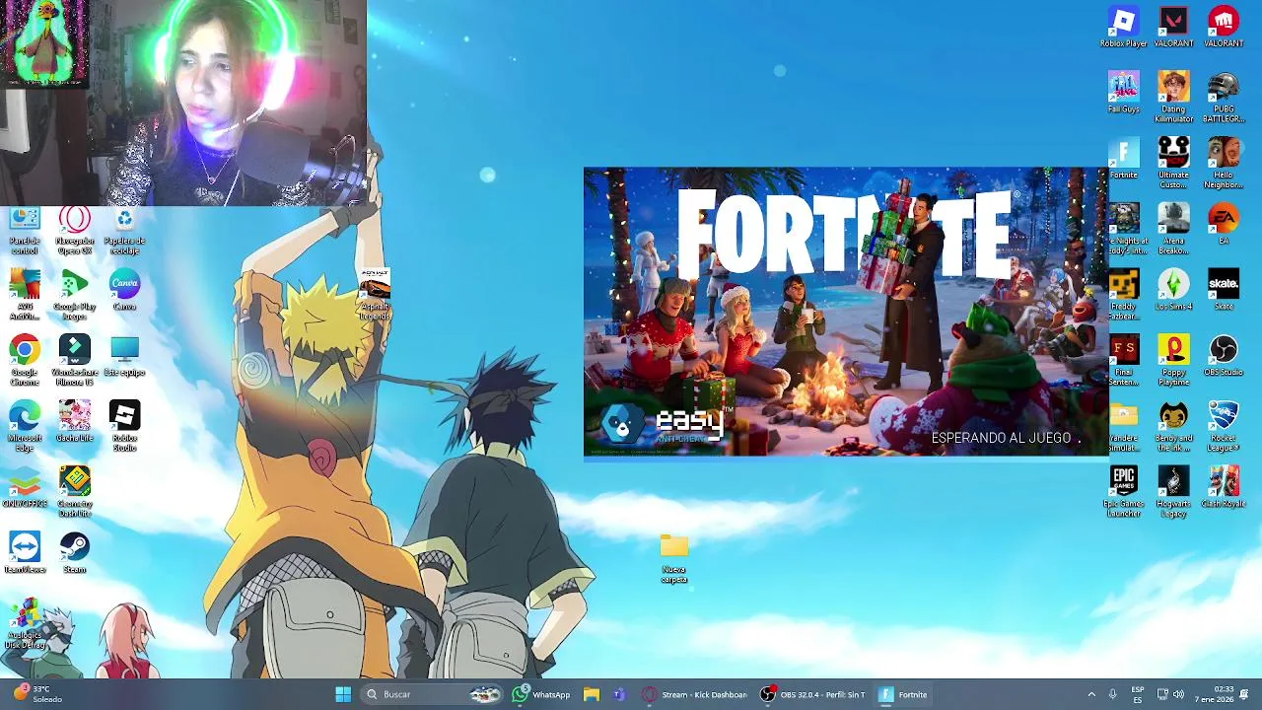Open the Steam desktop shortcut
The width and height of the screenshot is (1262, 710).
coord(74,553)
